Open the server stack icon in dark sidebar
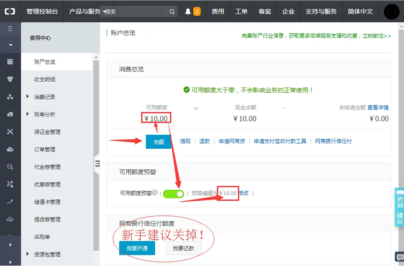The height and width of the screenshot is (266, 404). (x=10, y=62)
